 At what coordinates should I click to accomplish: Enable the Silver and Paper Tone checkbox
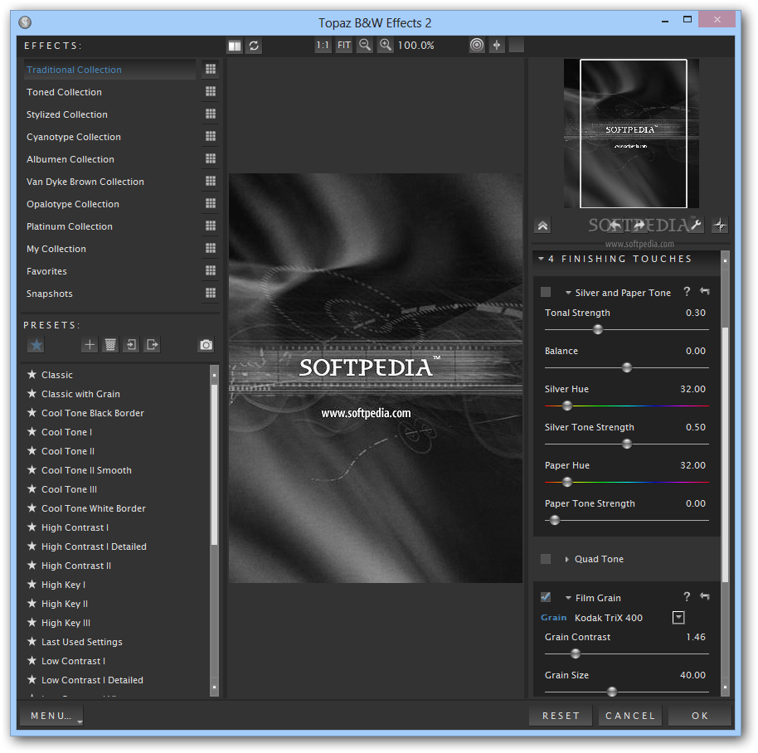(546, 292)
